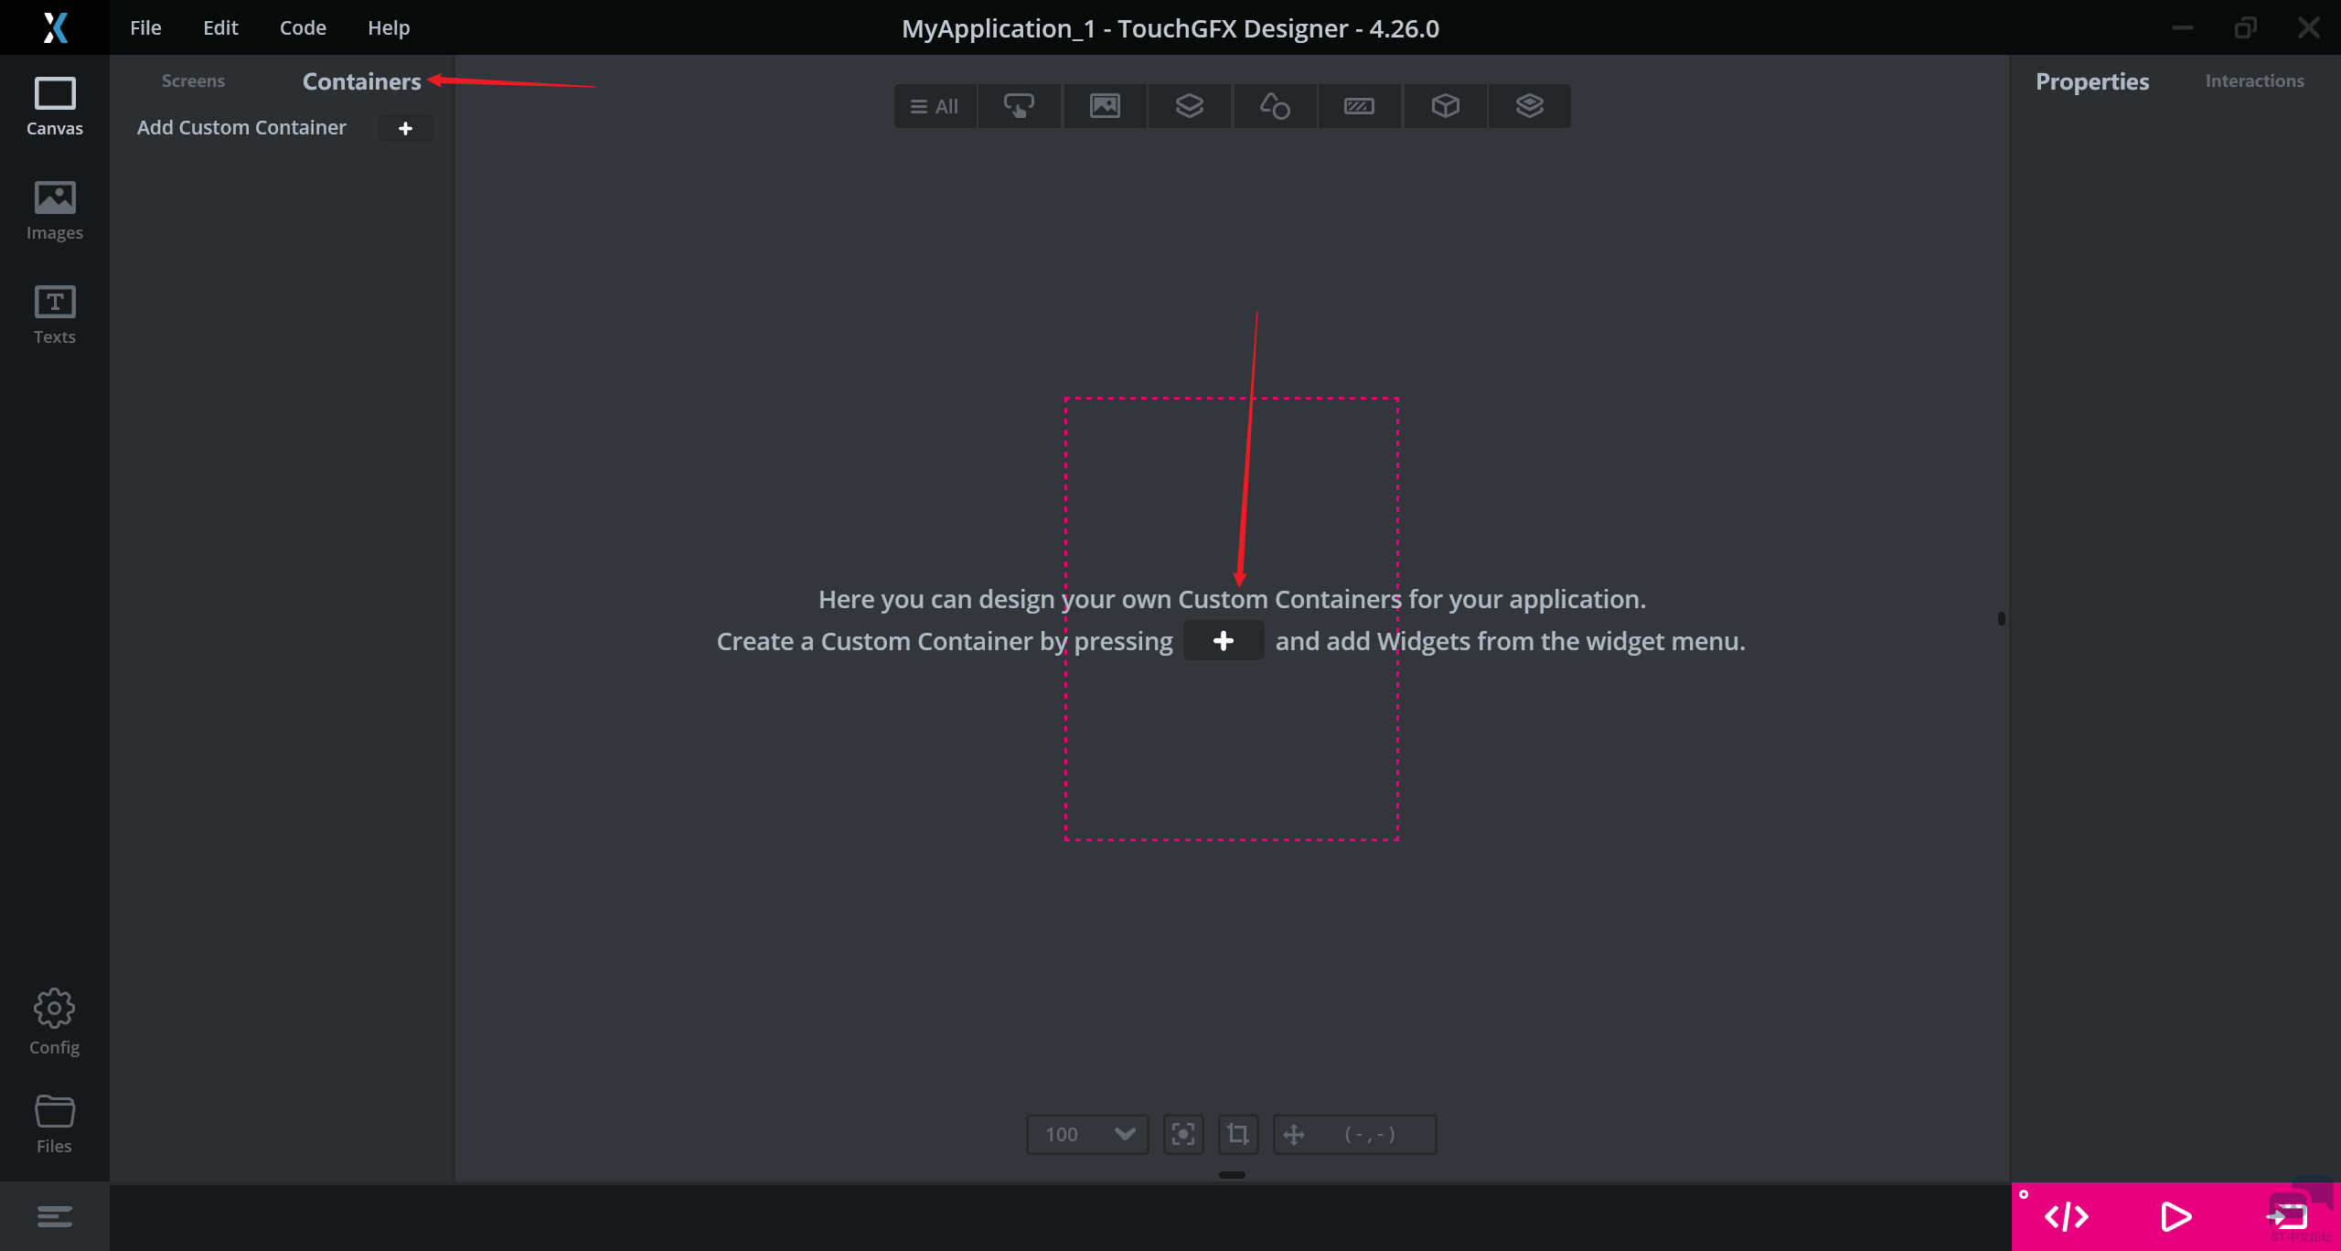Image resolution: width=2341 pixels, height=1251 pixels.
Task: Open the Texts sidebar panel
Action: point(54,315)
